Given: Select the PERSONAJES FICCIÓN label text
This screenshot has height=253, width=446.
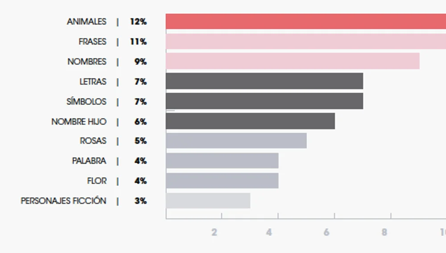Looking at the screenshot, I should click(x=63, y=201).
